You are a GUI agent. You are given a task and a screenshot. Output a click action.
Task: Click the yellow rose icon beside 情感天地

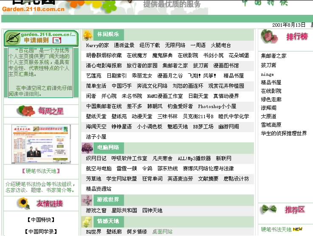pos(87,221)
